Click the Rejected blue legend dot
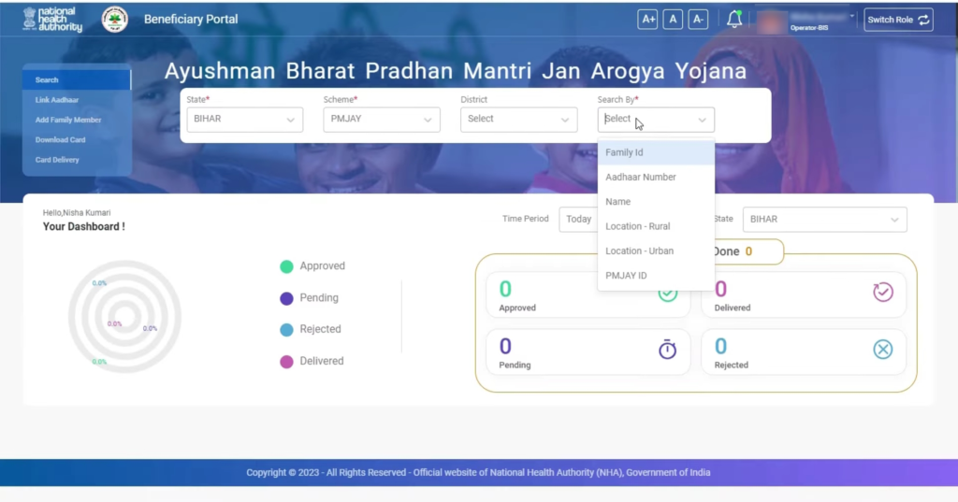 coord(286,330)
